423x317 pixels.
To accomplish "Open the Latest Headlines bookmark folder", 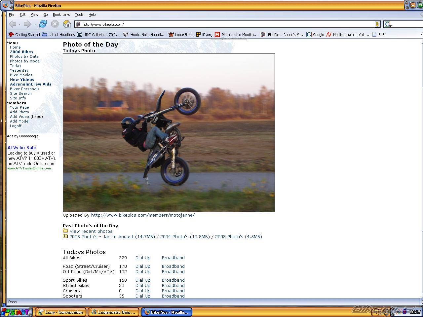I will [x=58, y=34].
